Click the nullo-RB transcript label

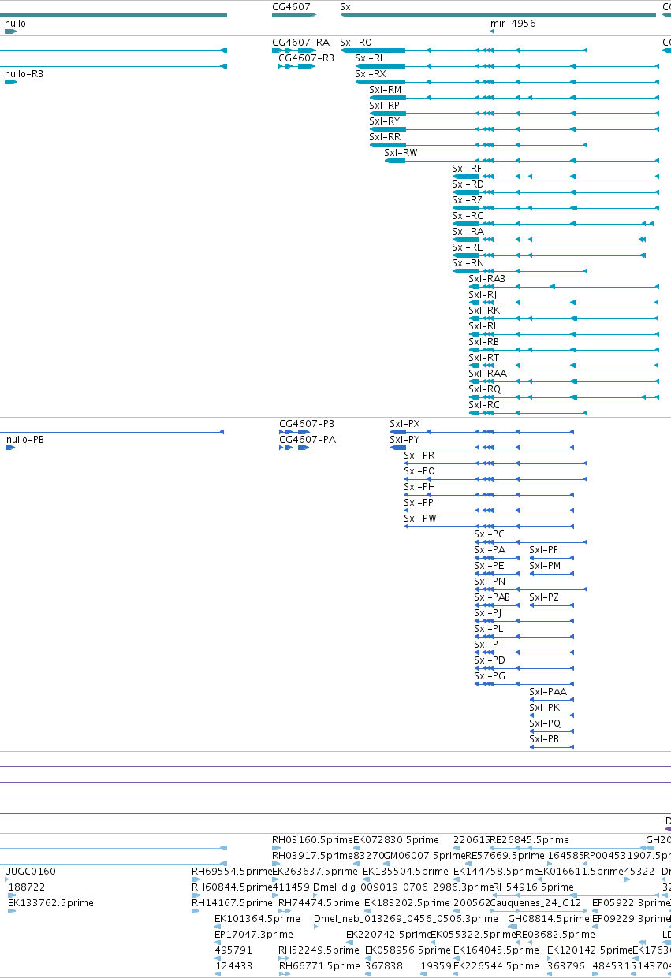pyautogui.click(x=24, y=74)
